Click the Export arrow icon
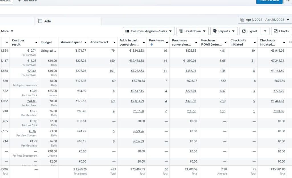Screen dimensions: 292x178 [x=244, y=31]
